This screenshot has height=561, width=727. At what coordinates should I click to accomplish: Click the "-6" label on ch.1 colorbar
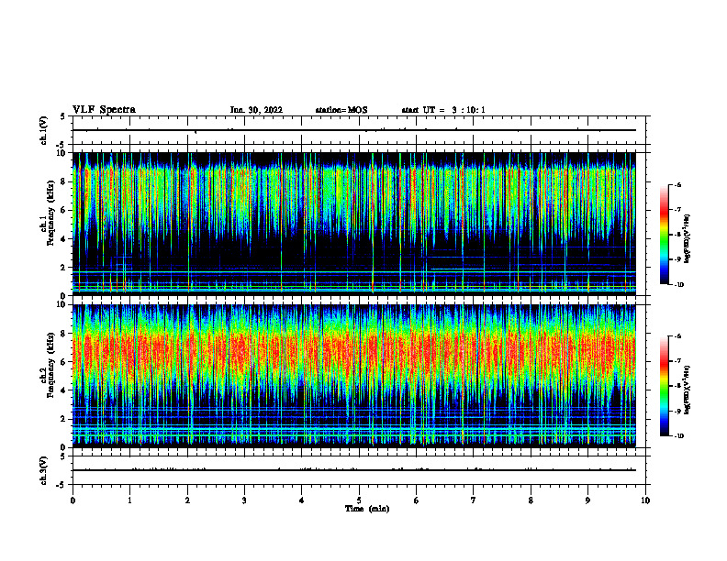point(677,184)
